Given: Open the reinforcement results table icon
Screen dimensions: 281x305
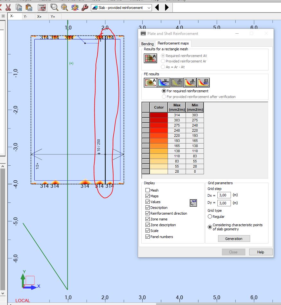Looking at the screenshot, I should click(x=150, y=58).
